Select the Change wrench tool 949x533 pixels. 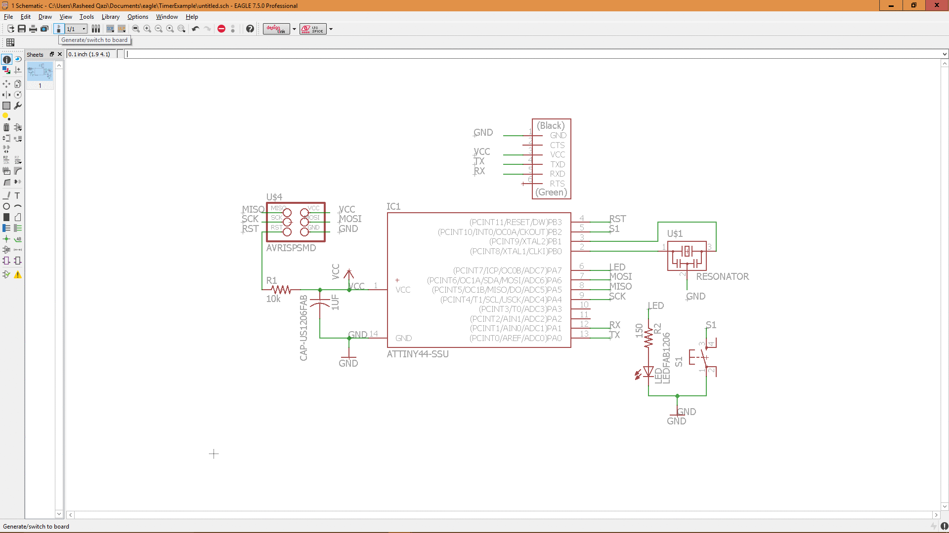click(18, 106)
